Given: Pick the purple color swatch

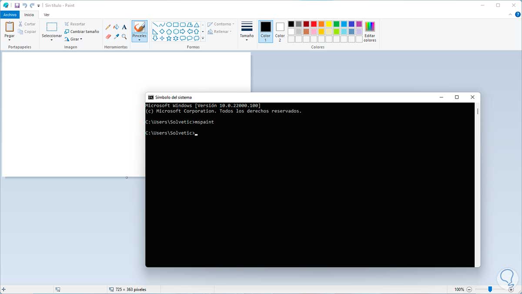Looking at the screenshot, I should (x=359, y=24).
